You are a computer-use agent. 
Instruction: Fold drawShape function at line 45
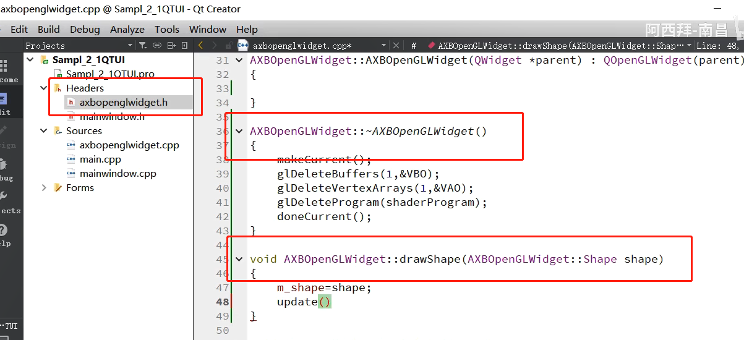click(239, 259)
